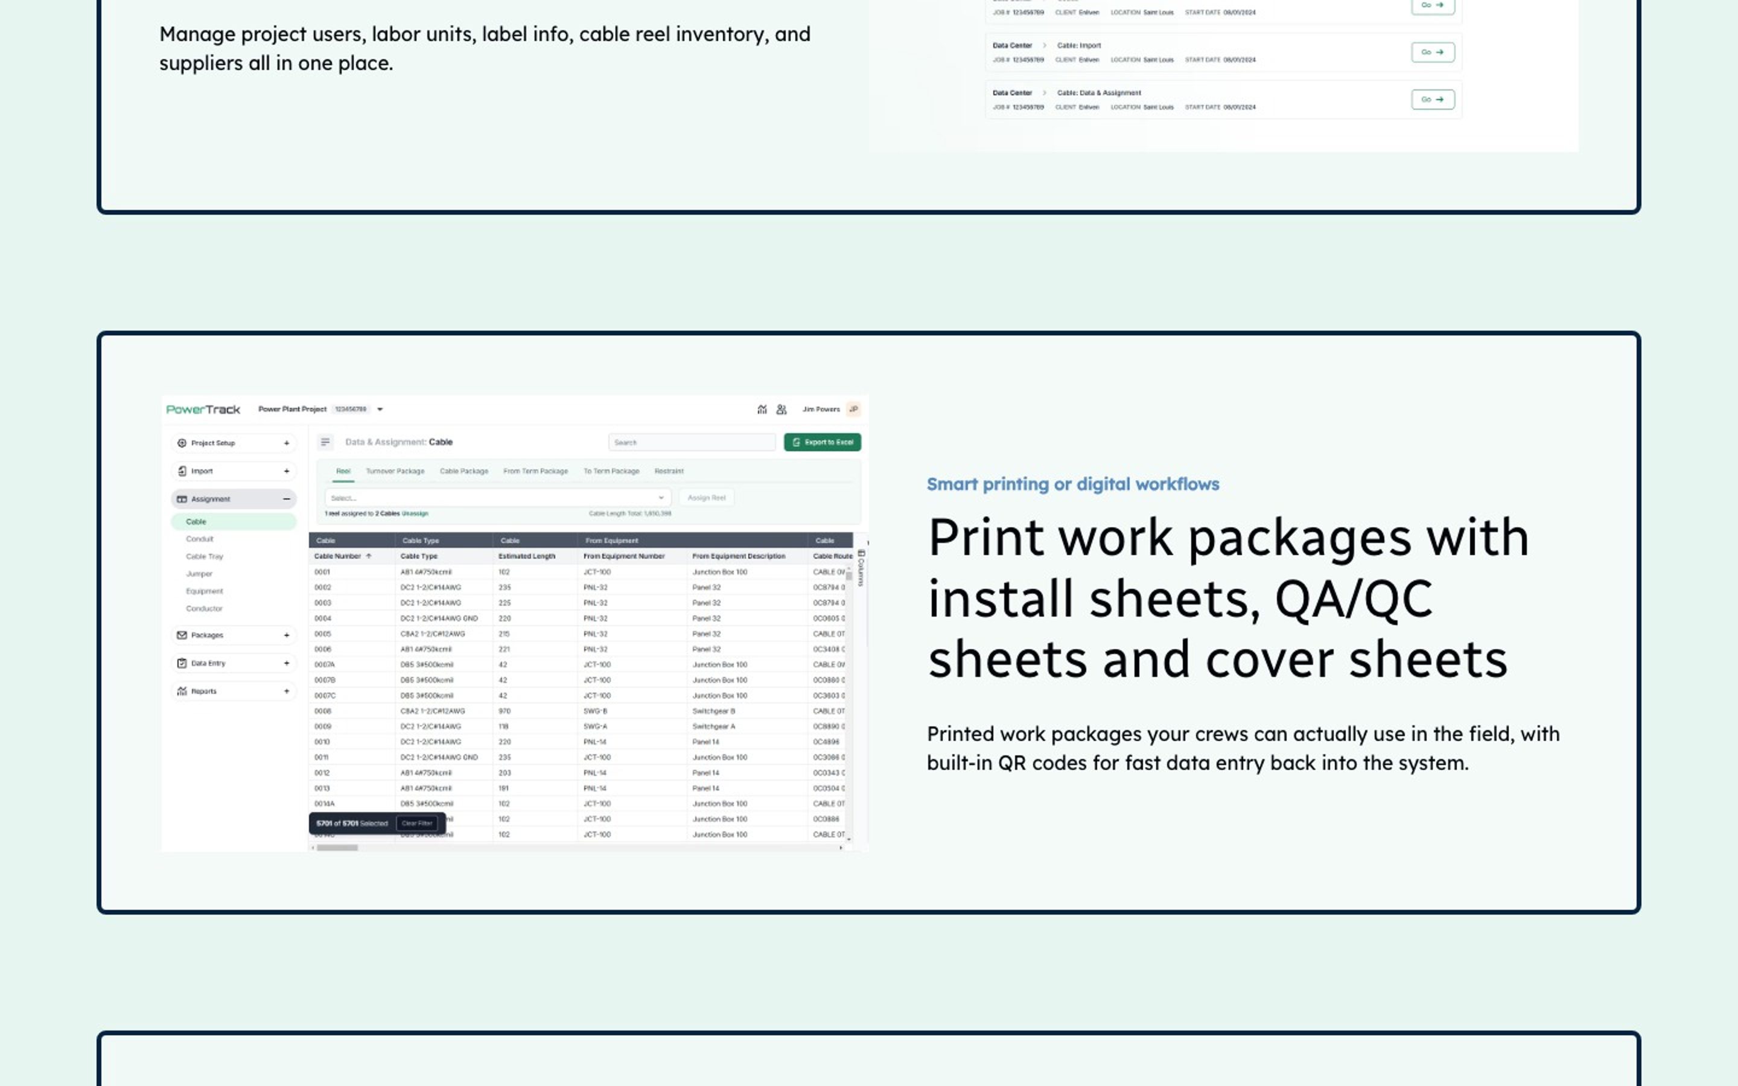Collapse the Assignment section minus sign
The height and width of the screenshot is (1086, 1738).
coord(287,499)
